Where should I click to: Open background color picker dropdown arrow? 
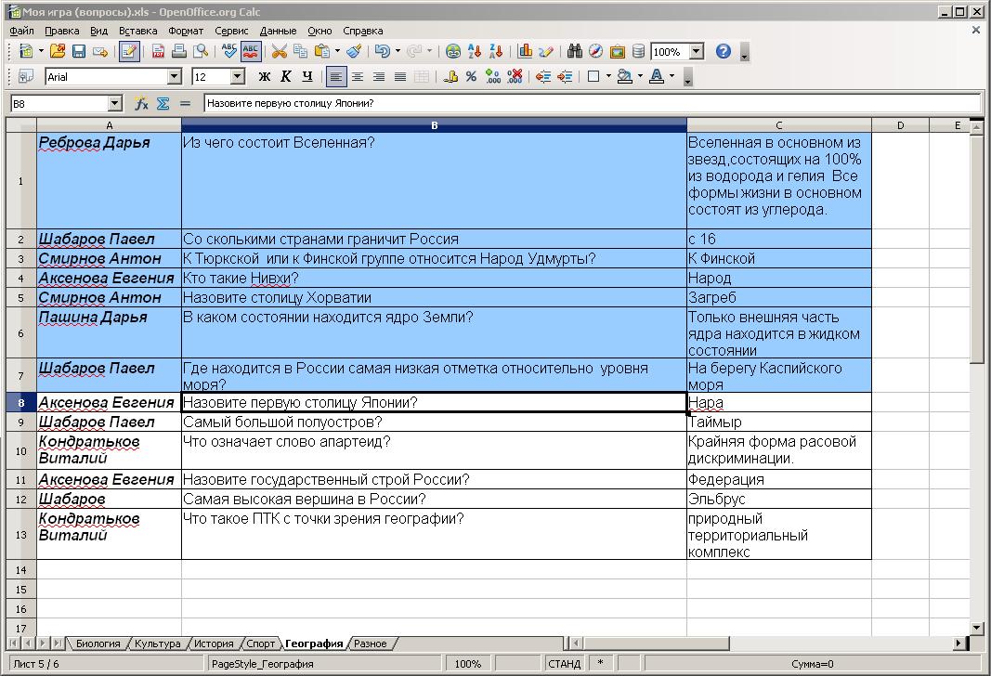pyautogui.click(x=641, y=77)
